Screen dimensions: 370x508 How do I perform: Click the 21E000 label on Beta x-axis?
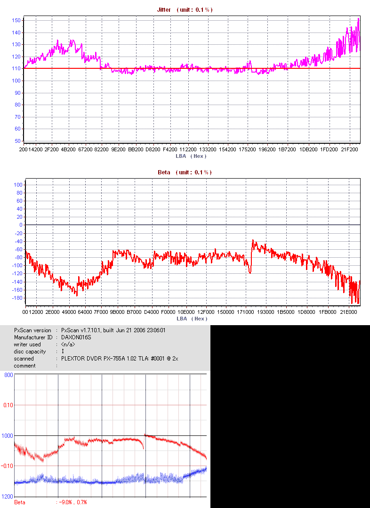click(x=349, y=312)
